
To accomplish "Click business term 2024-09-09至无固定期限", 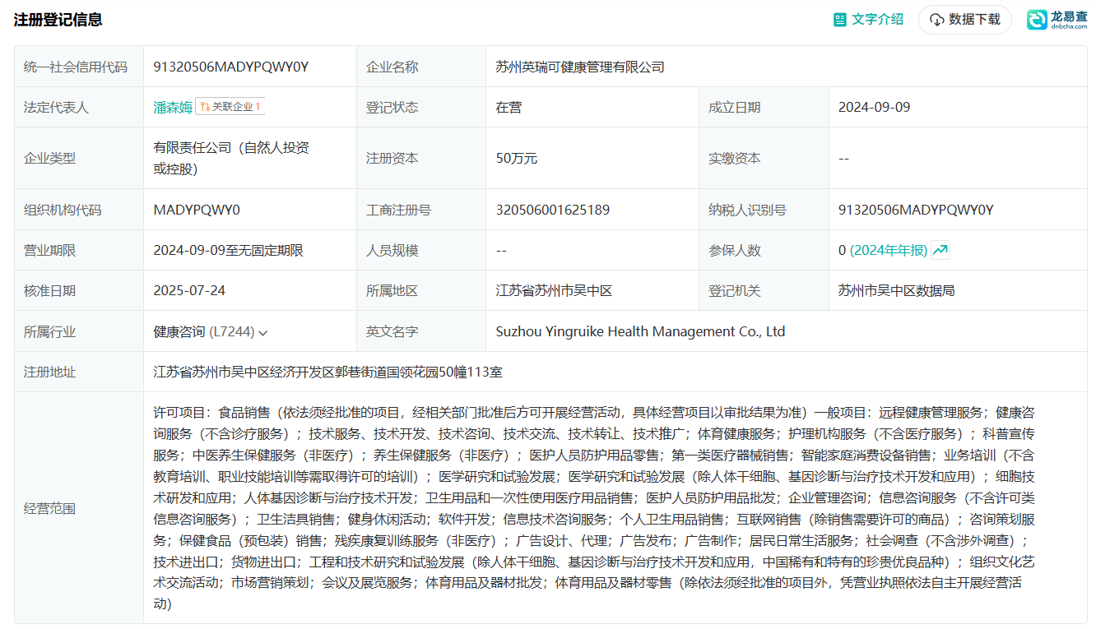I will 229,250.
